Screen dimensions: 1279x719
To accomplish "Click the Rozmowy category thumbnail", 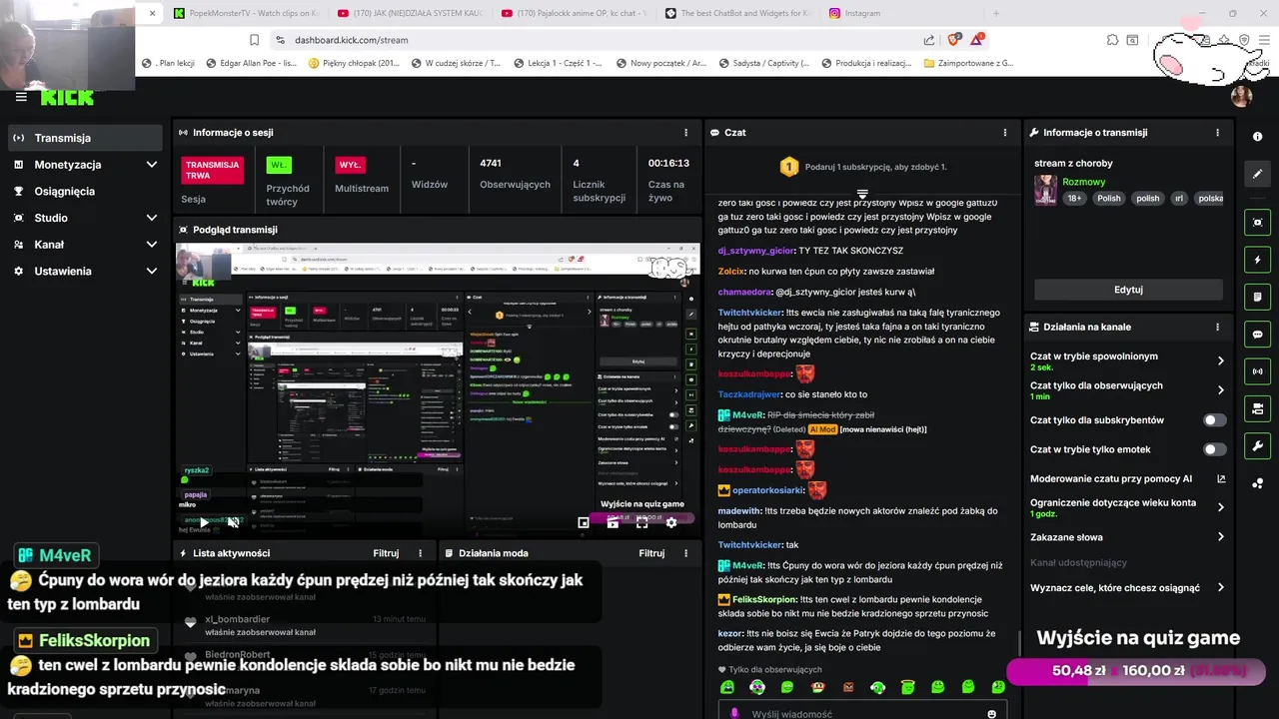I will tap(1045, 190).
